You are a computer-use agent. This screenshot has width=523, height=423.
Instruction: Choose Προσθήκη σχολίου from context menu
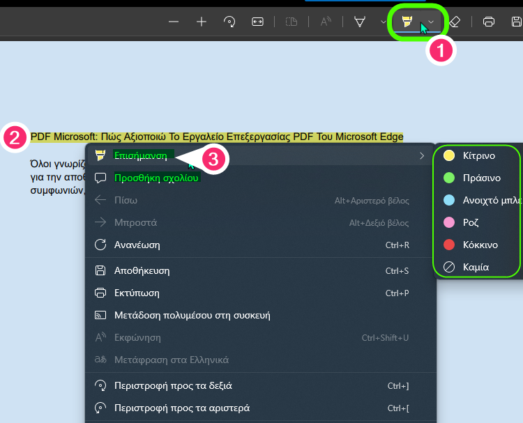click(156, 178)
